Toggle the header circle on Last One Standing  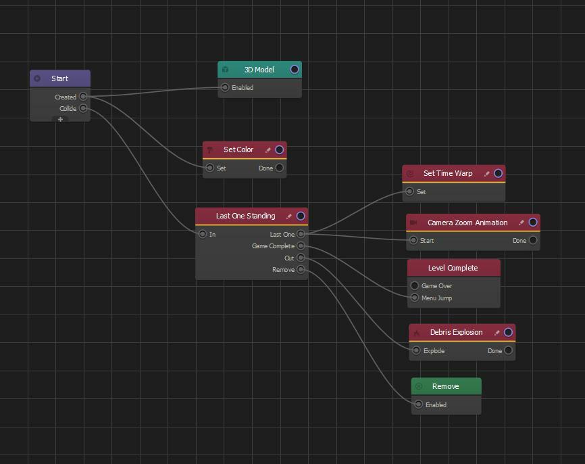301,216
